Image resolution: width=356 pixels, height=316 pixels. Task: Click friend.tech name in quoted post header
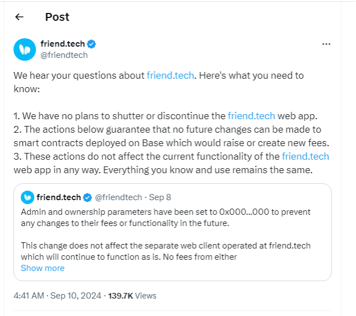click(x=59, y=197)
